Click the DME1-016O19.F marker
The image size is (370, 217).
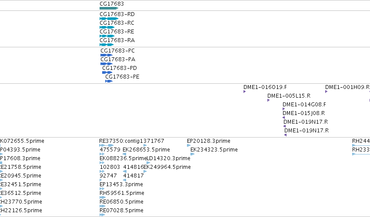pos(245,92)
